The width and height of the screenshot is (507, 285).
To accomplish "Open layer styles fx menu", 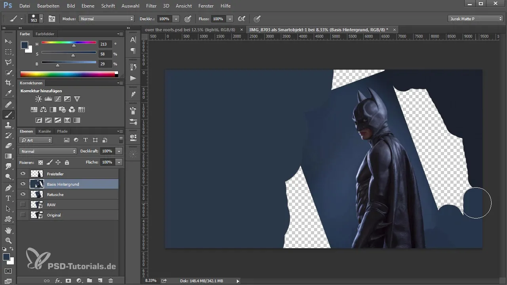I will tap(58, 281).
